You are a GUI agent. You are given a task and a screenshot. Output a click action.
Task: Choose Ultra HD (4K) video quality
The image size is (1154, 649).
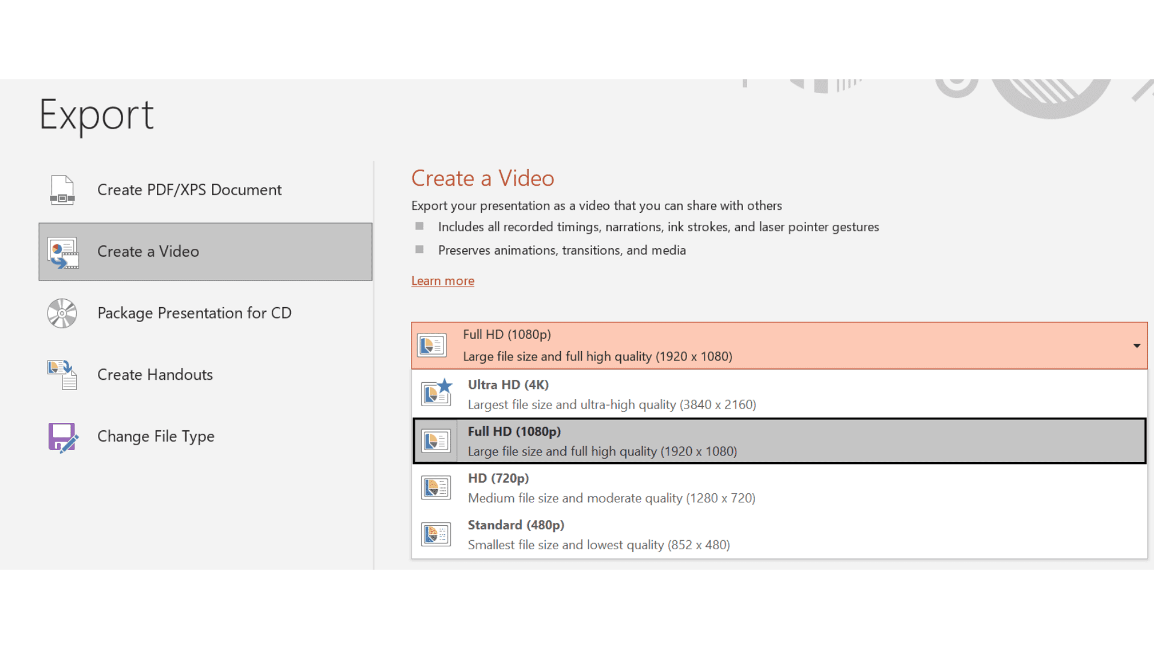[x=780, y=394]
